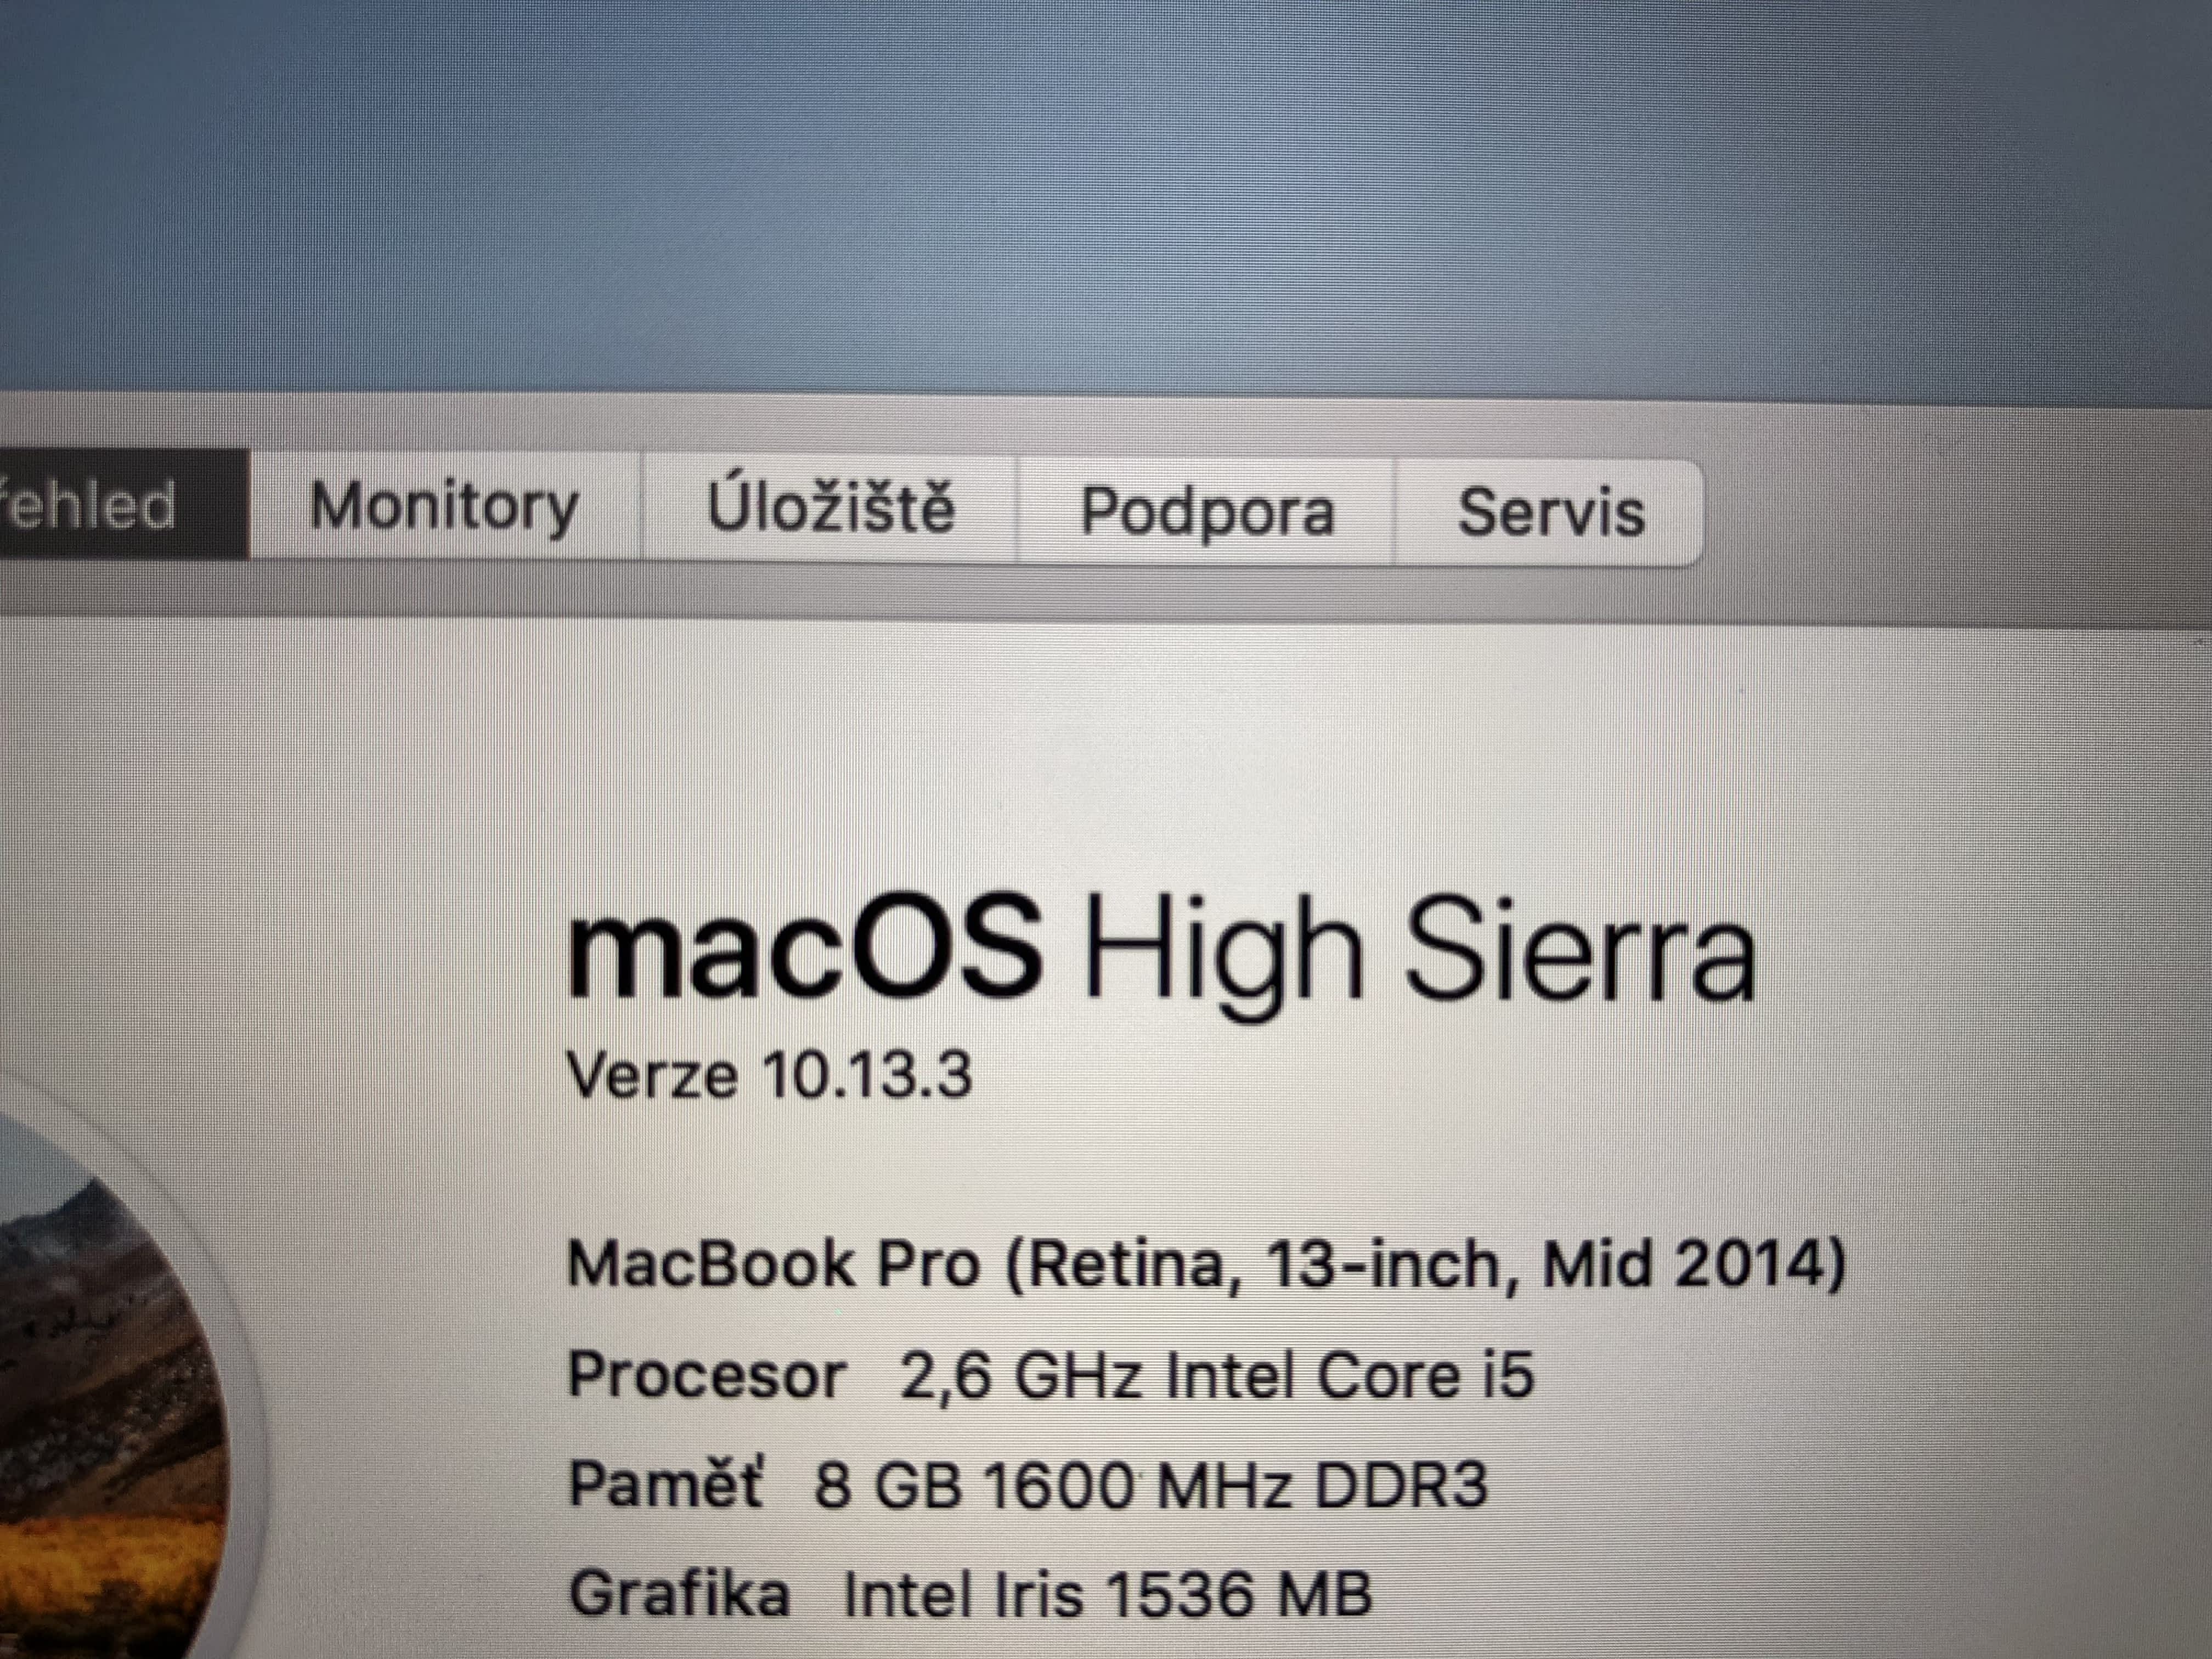Click the Procesor label
This screenshot has width=2212, height=1659.
coord(706,1375)
